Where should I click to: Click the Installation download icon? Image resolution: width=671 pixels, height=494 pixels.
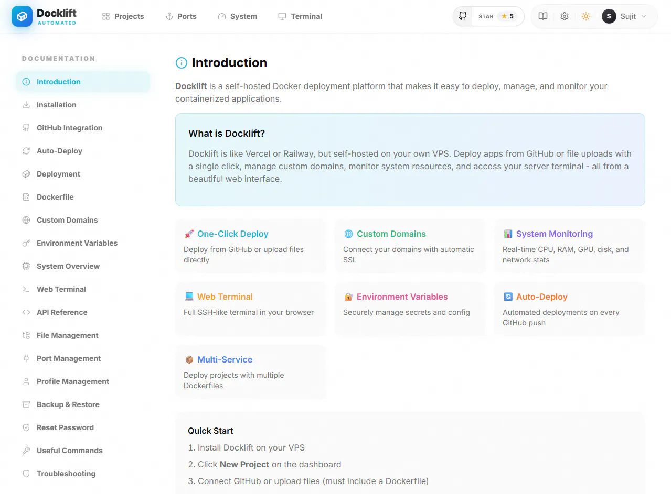tap(26, 105)
